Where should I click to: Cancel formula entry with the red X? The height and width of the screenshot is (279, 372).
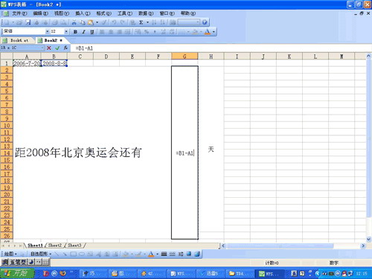tap(49, 48)
